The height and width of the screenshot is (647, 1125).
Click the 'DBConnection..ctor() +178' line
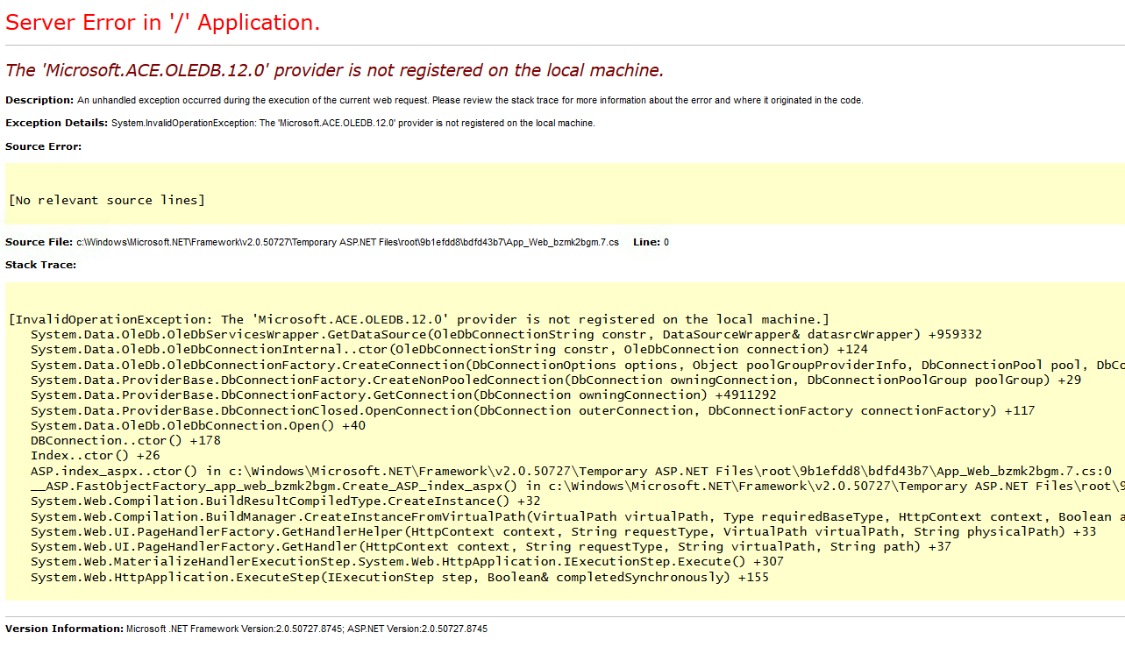tap(125, 440)
